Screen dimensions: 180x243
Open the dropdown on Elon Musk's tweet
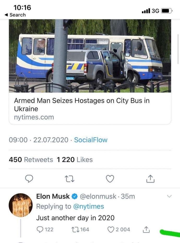tap(169, 196)
